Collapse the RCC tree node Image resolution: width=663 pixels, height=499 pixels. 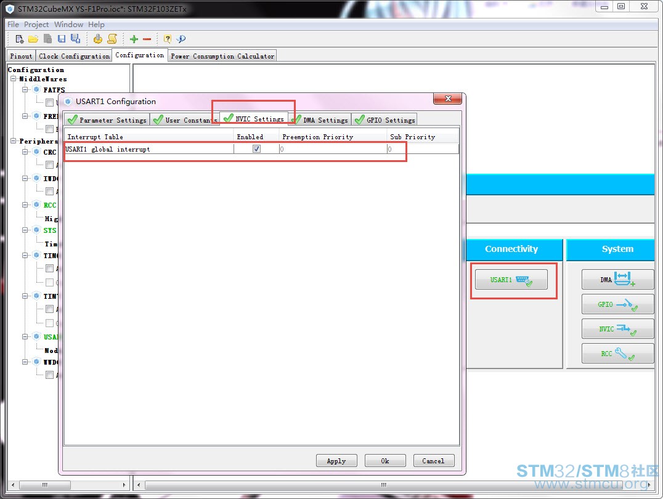[25, 205]
